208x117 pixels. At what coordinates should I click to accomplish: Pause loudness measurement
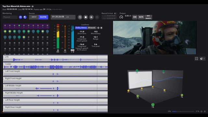point(101,28)
